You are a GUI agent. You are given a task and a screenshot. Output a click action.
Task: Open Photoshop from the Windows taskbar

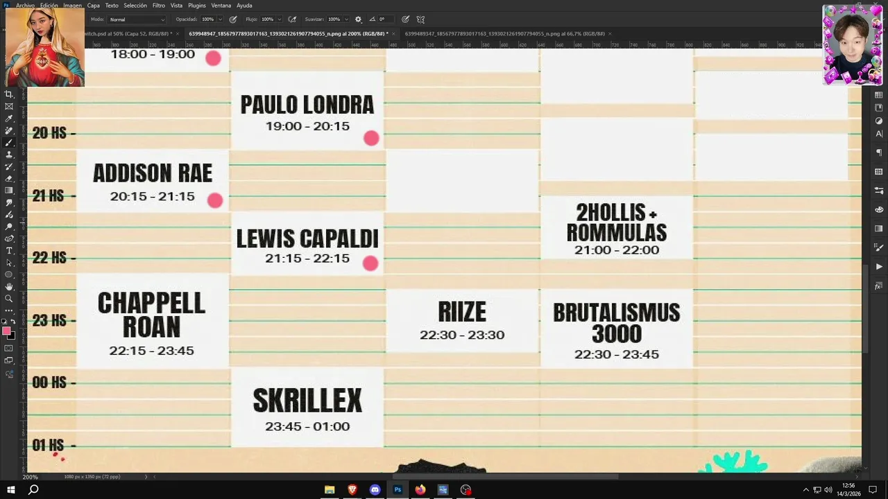(x=398, y=489)
